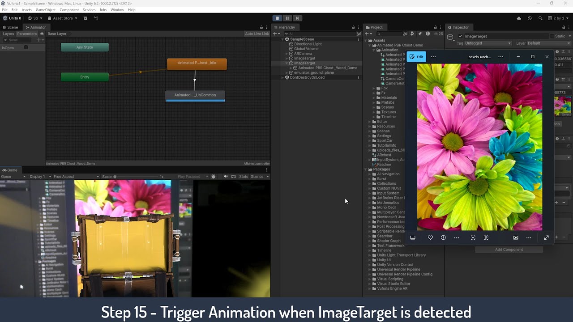The height and width of the screenshot is (322, 573).
Task: Select the Entry node
Action: coord(85,77)
